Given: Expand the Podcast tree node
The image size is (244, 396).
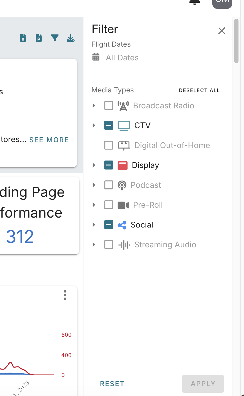Looking at the screenshot, I should click(94, 185).
